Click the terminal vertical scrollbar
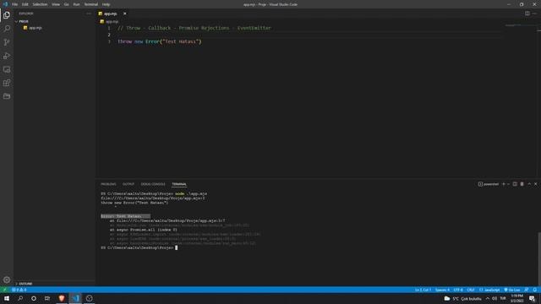541x304 pixels. [539, 258]
